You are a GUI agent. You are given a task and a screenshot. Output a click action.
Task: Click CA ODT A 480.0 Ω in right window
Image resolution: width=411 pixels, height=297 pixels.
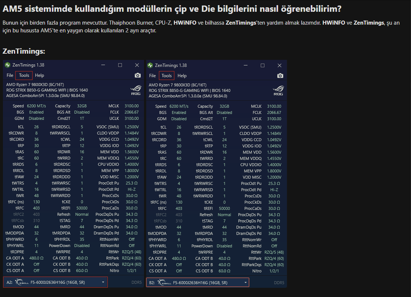[179, 258]
